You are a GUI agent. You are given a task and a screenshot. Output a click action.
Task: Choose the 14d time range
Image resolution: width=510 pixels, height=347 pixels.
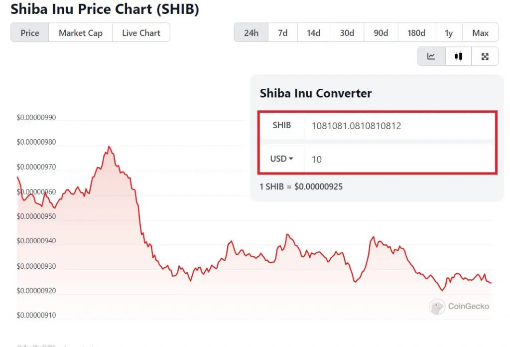tap(314, 32)
